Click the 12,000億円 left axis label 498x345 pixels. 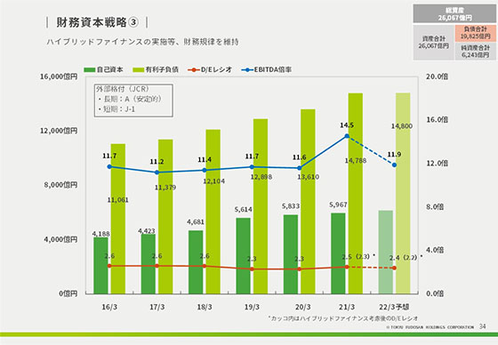[x=59, y=131]
